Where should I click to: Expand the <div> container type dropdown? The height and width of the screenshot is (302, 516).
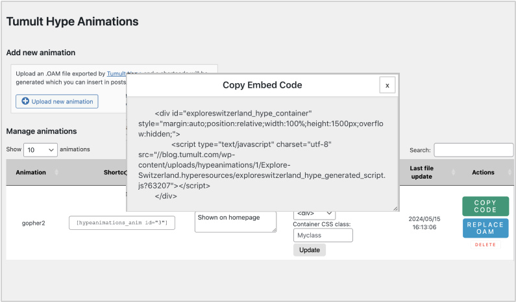(315, 214)
